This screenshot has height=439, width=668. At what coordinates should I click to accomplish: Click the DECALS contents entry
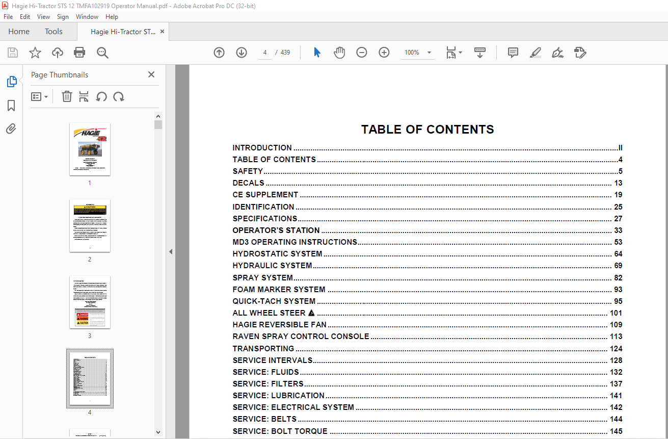[x=427, y=183]
